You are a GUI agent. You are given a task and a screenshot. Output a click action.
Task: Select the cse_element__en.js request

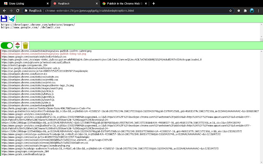(57, 140)
